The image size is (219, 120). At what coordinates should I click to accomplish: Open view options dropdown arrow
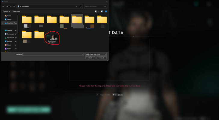[98, 11]
